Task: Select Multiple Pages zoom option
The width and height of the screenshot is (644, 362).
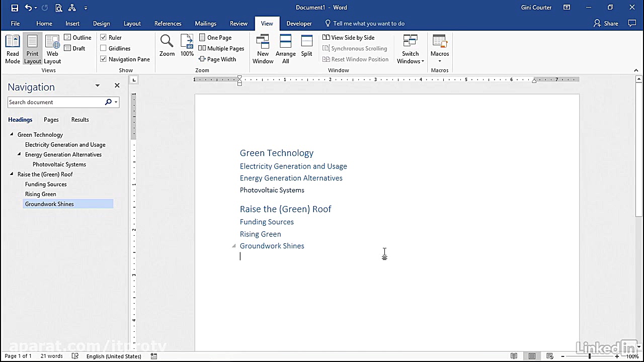Action: tap(221, 48)
